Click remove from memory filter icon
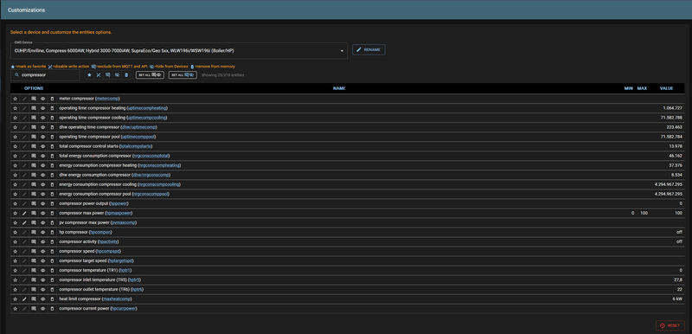Image resolution: width=692 pixels, height=334 pixels. (x=126, y=75)
